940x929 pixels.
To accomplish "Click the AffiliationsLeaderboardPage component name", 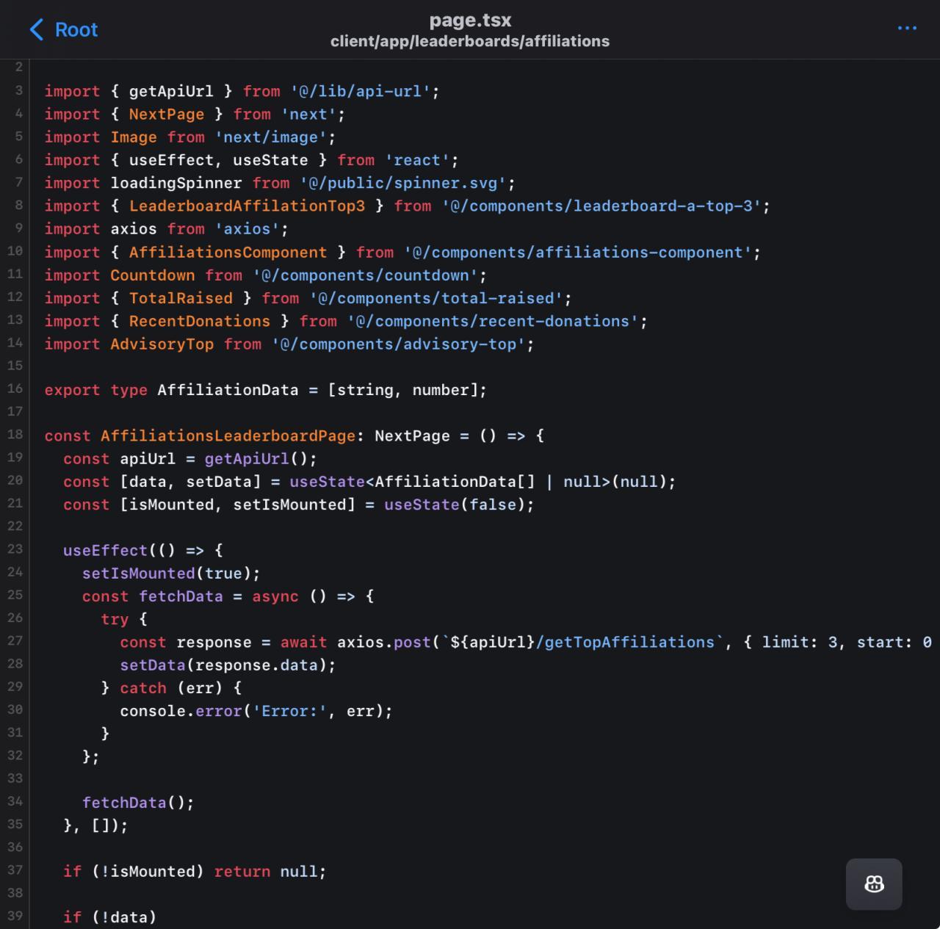I will coord(228,435).
